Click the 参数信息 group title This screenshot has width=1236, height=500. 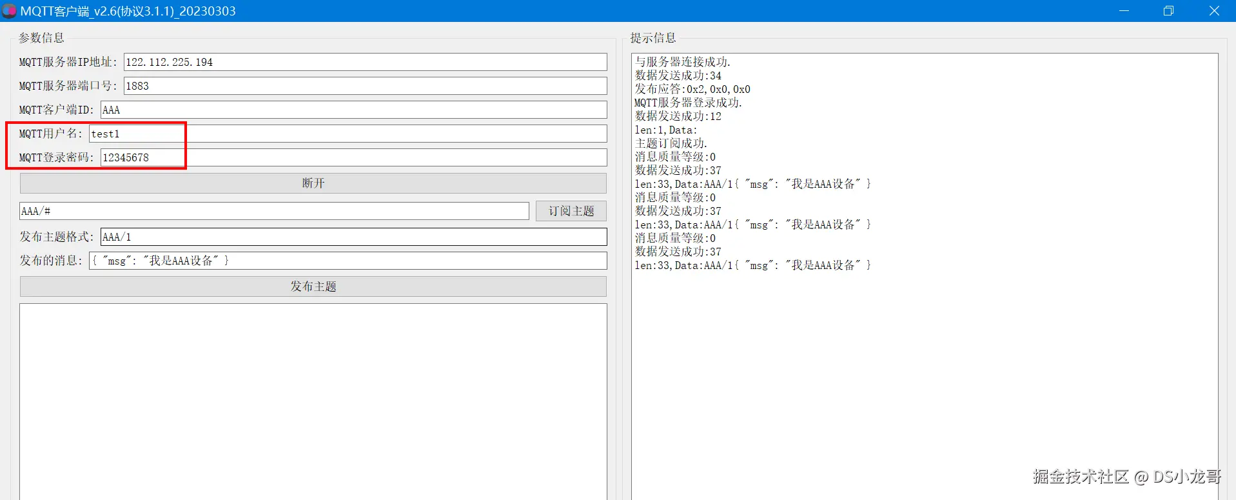coord(41,38)
